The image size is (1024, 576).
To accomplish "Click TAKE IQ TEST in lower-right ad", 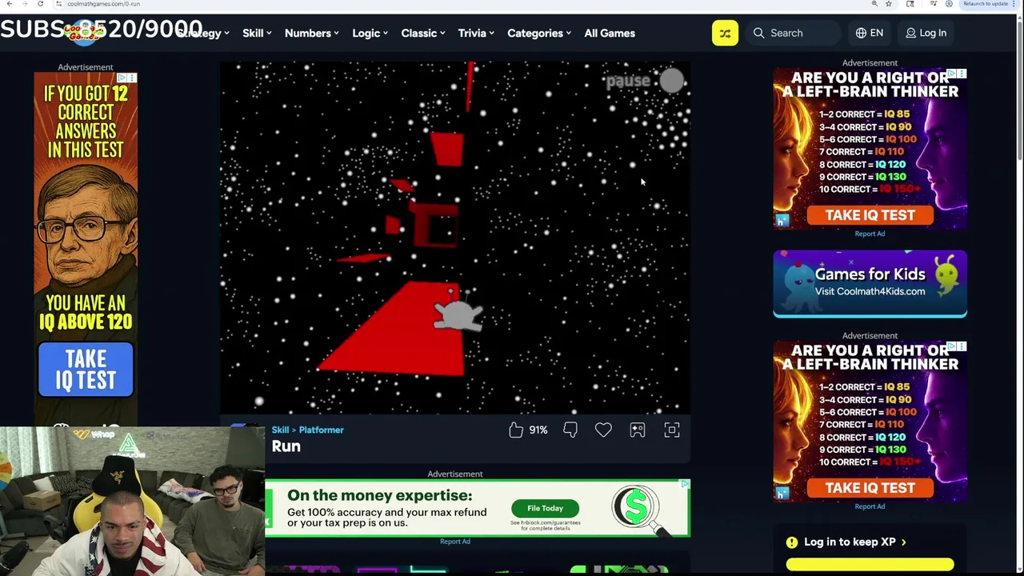I will (x=870, y=488).
